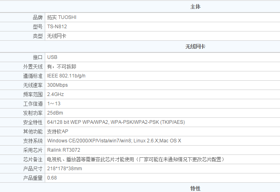Click the 主体 section header
Viewport: 280px width, 192px height.
point(195,7)
